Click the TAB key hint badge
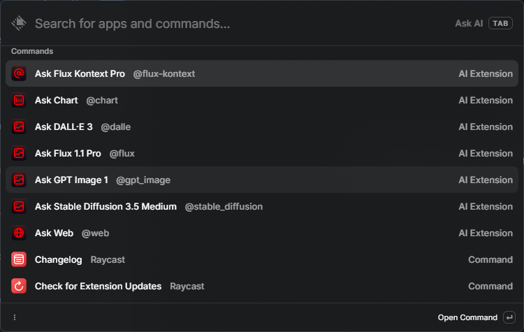The height and width of the screenshot is (332, 524). (x=500, y=23)
